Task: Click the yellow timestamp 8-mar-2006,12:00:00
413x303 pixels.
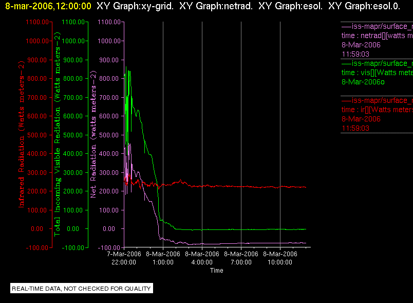Action: (48, 6)
